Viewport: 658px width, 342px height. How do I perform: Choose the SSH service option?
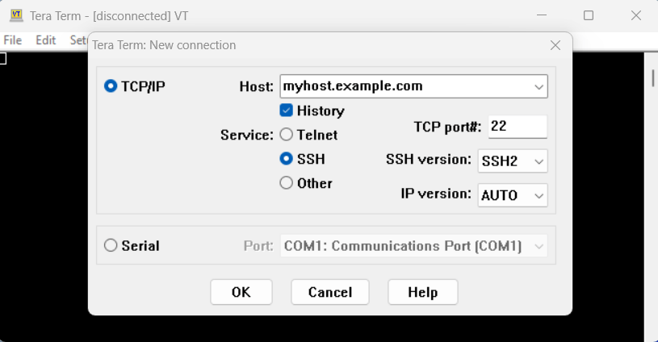(286, 159)
